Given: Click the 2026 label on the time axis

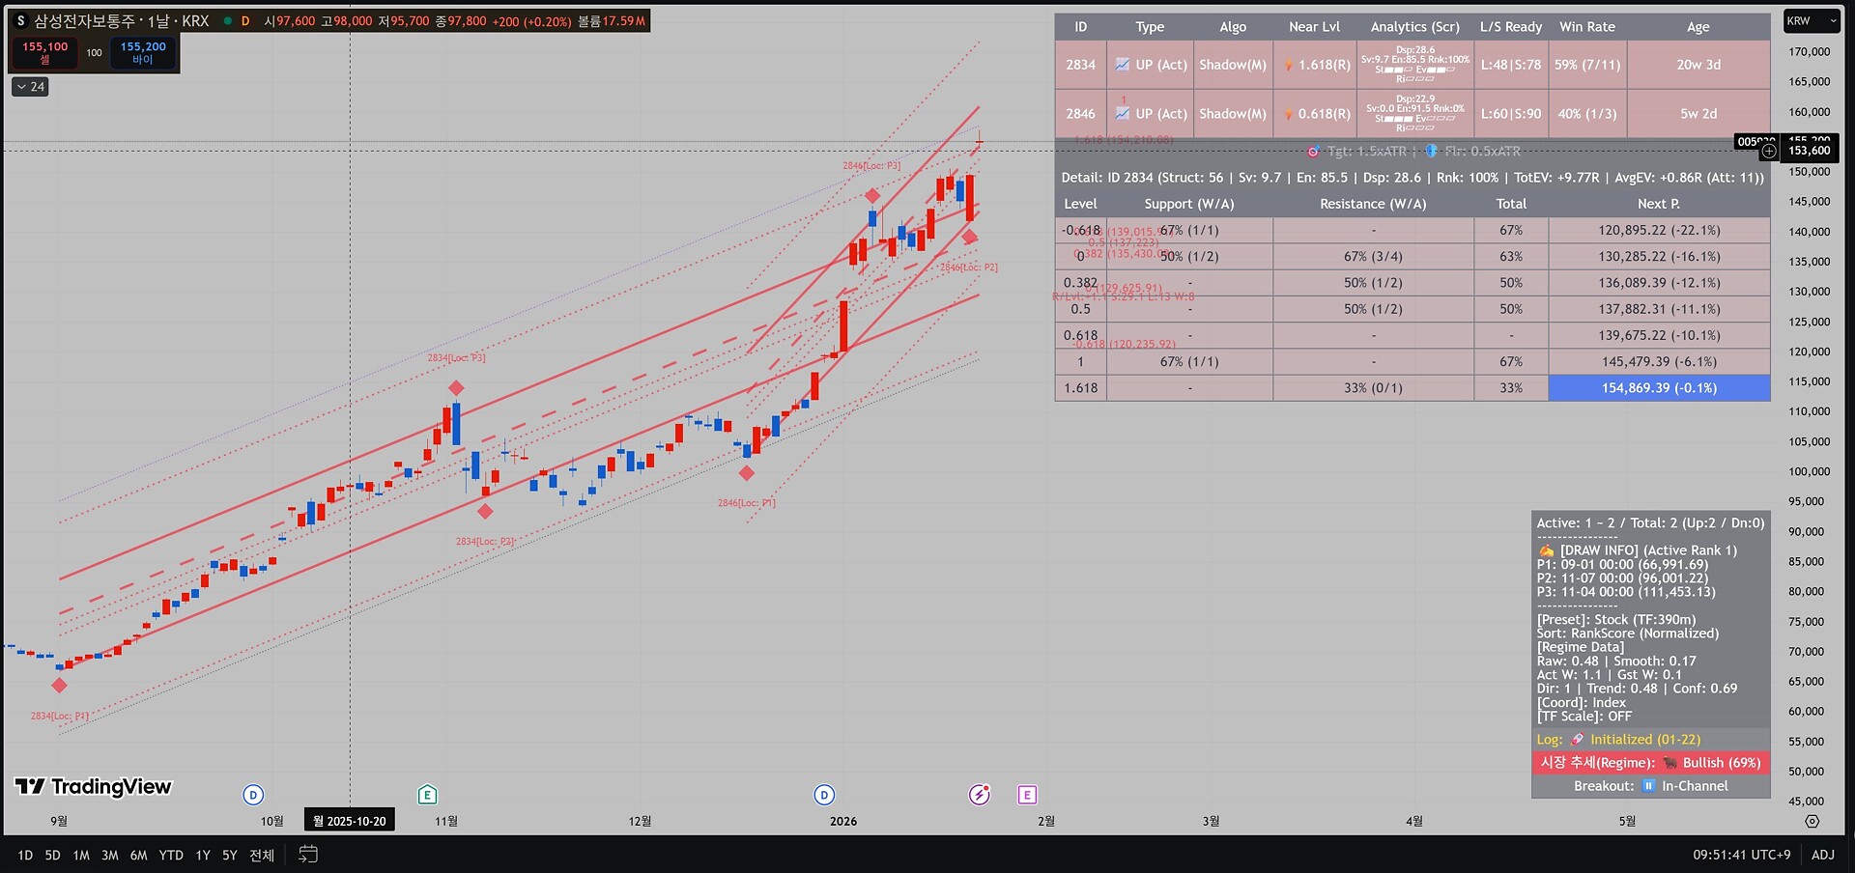Looking at the screenshot, I should [843, 821].
